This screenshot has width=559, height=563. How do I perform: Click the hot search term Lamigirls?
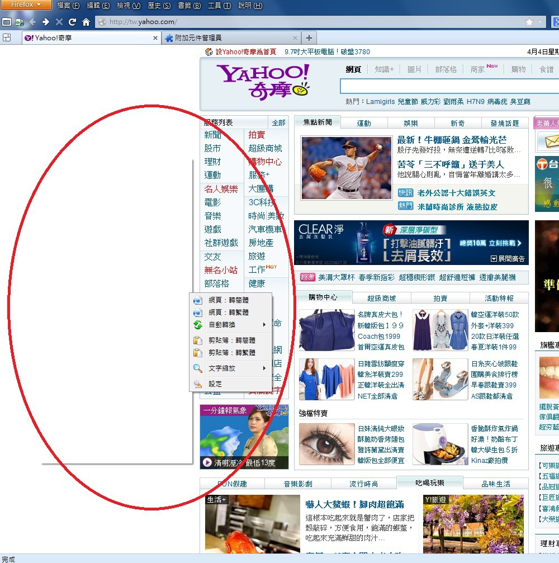(380, 102)
